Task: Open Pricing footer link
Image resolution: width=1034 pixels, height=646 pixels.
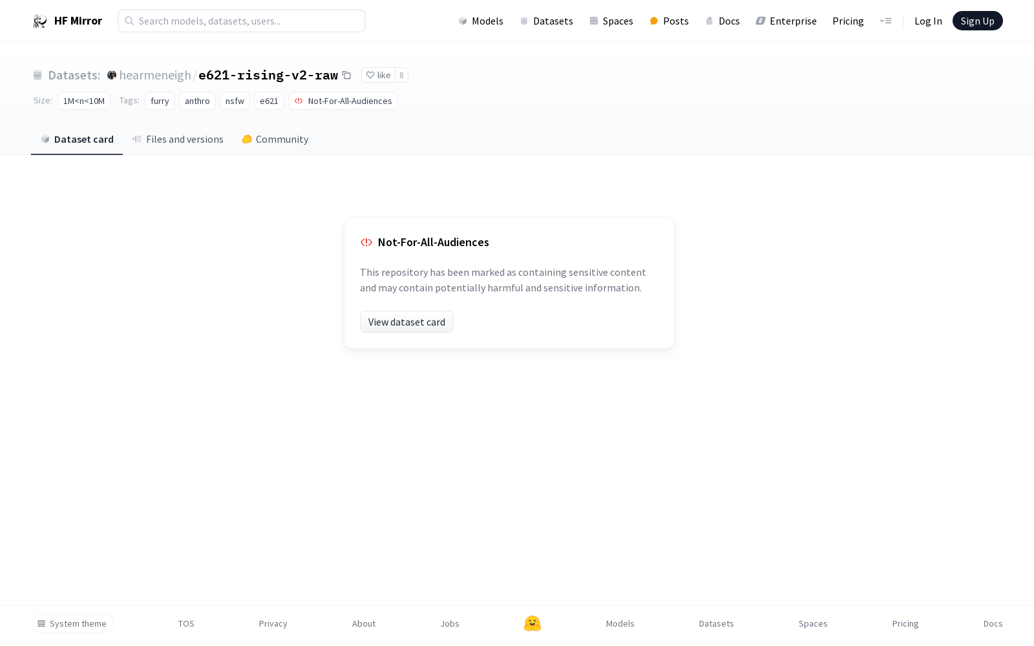Action: 905,623
